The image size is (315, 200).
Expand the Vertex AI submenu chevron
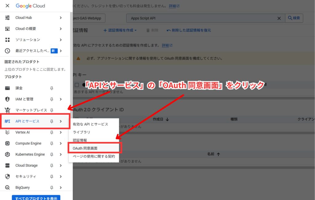[x=61, y=132]
